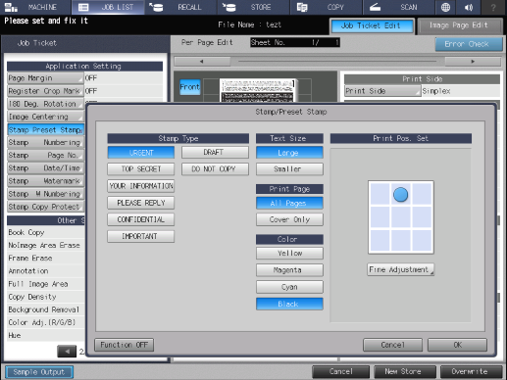The width and height of the screenshot is (507, 380).
Task: Click the bottom bar Cancel button
Action: point(340,372)
